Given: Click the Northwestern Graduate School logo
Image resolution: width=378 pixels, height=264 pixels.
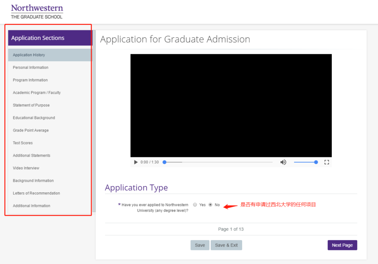Looking at the screenshot, I should [x=37, y=11].
